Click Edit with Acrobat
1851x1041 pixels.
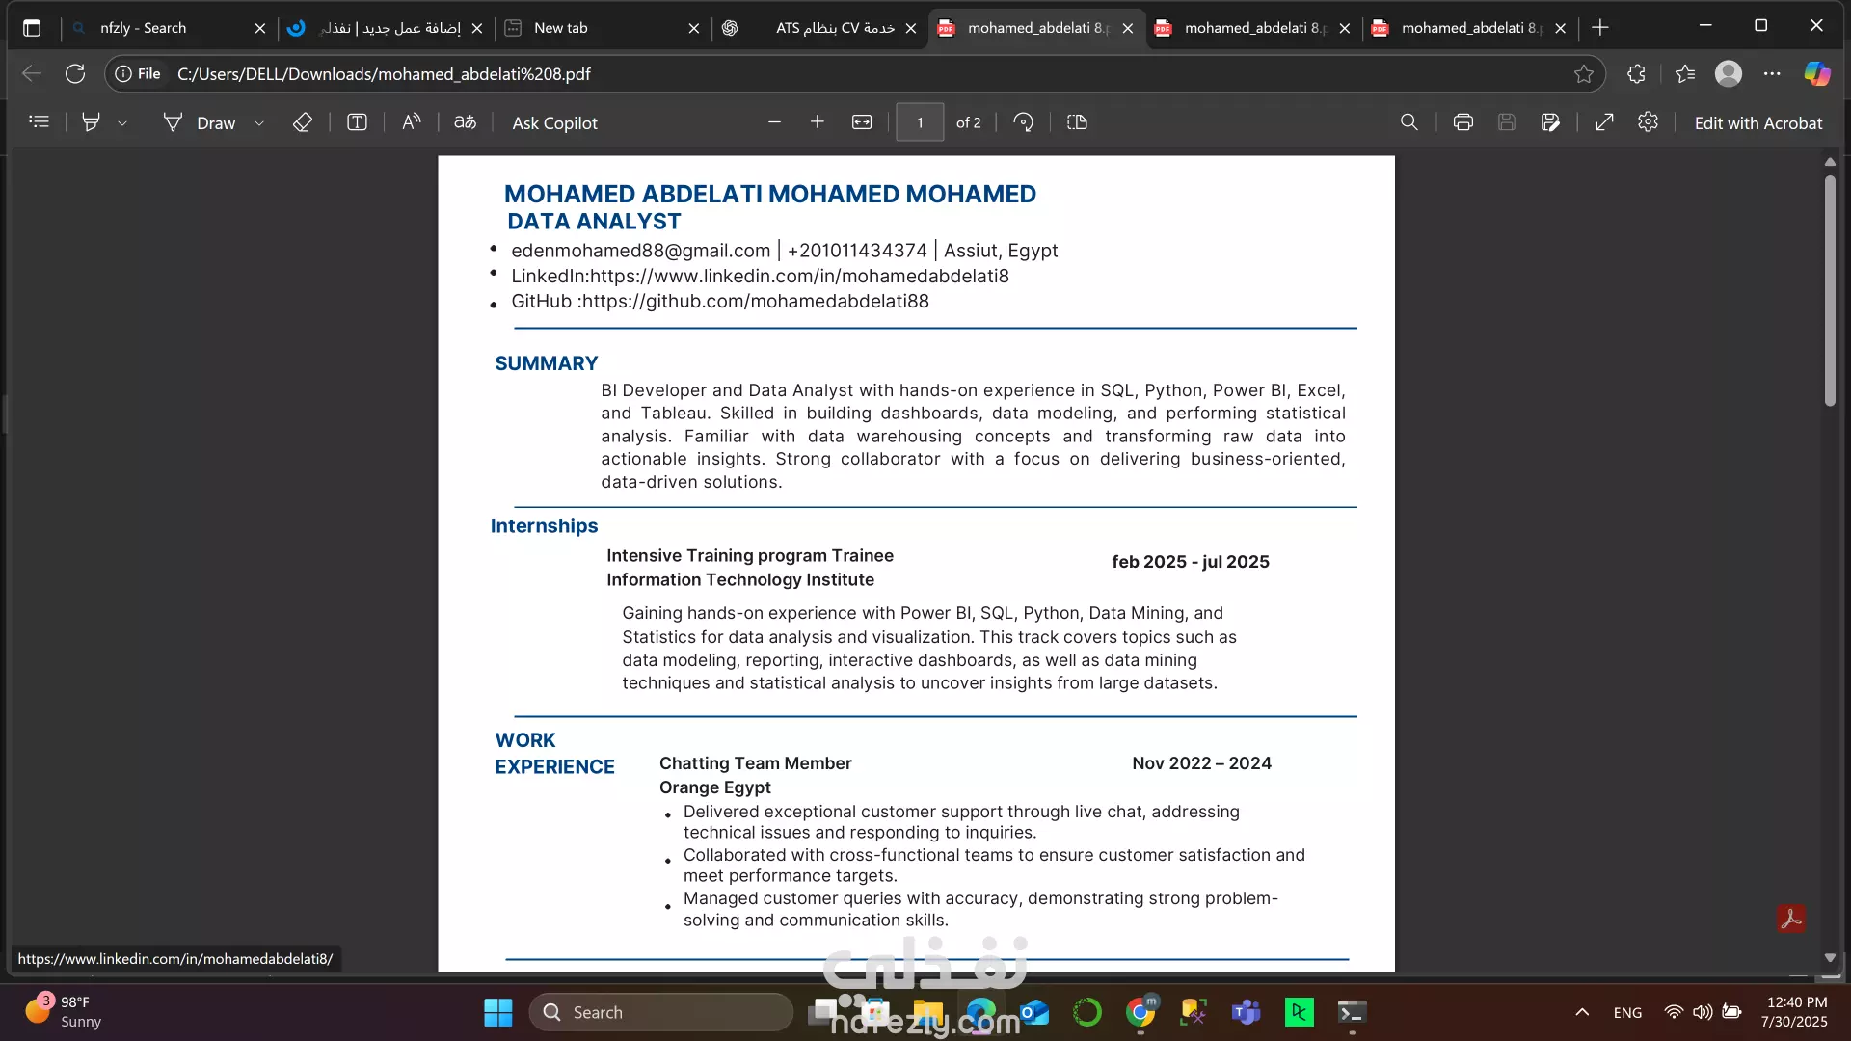(1758, 122)
